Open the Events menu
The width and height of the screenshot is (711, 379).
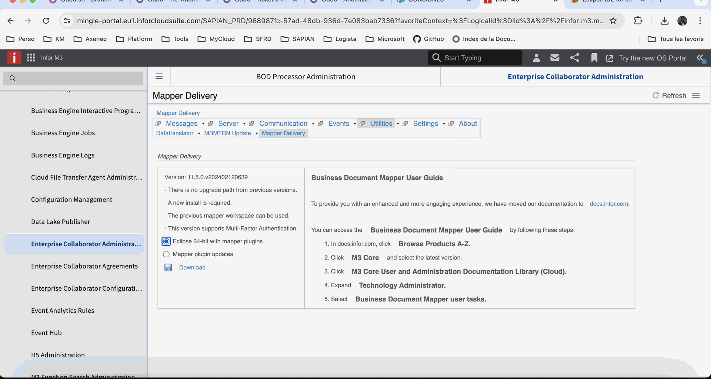tap(338, 123)
